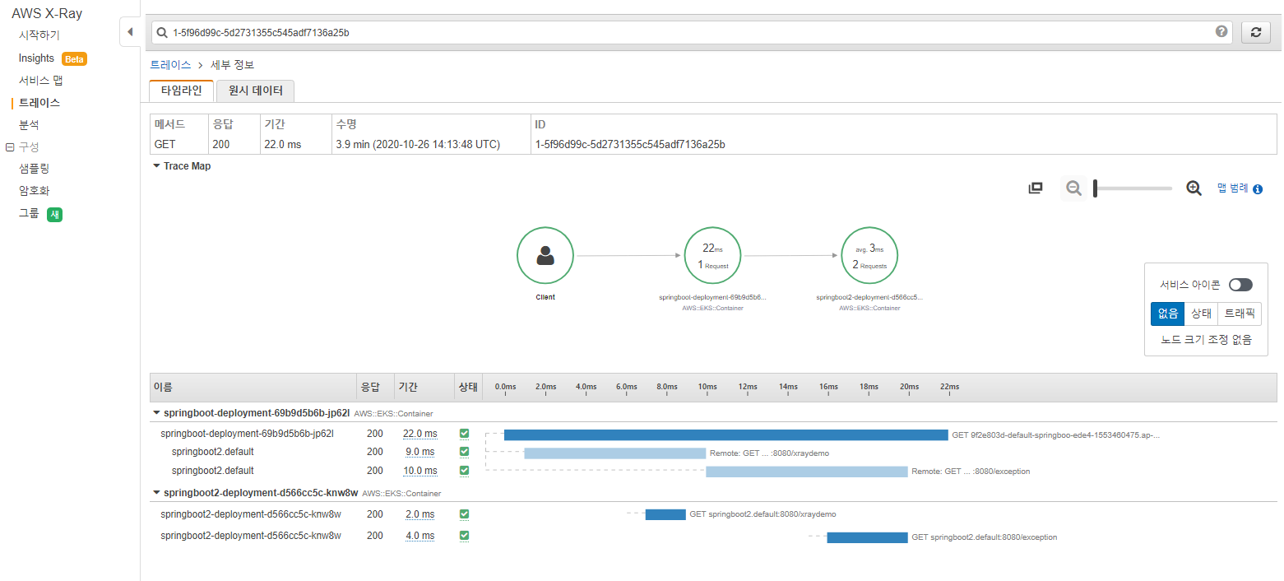Viewport: 1284px width, 581px height.
Task: Collapse the 구성 sidebar section
Action: pyautogui.click(x=10, y=146)
